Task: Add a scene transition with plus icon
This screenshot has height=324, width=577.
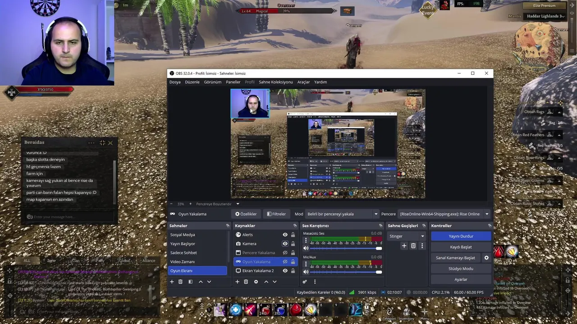Action: click(x=404, y=246)
